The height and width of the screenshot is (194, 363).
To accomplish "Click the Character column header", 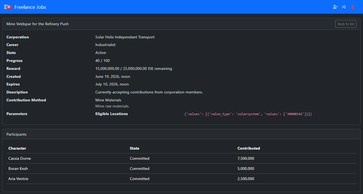I will tap(17, 148).
